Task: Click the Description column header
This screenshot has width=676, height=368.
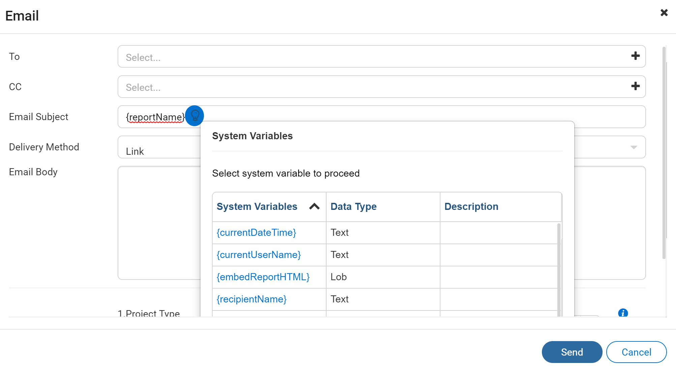Action: tap(471, 207)
